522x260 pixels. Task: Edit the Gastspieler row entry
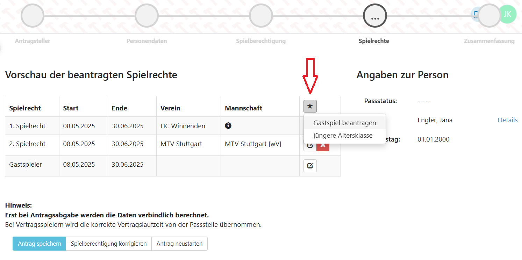(310, 166)
